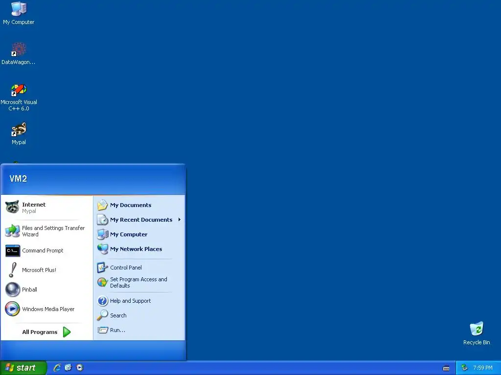The image size is (501, 375).
Task: Start Pinball from the Start menu
Action: (47, 290)
